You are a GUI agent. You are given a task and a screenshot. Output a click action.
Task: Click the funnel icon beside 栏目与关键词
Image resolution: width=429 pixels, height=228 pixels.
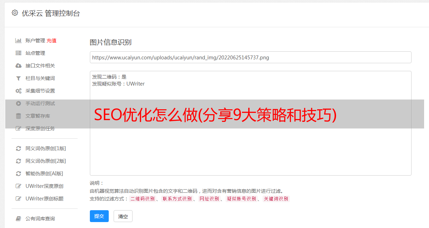pyautogui.click(x=19, y=78)
